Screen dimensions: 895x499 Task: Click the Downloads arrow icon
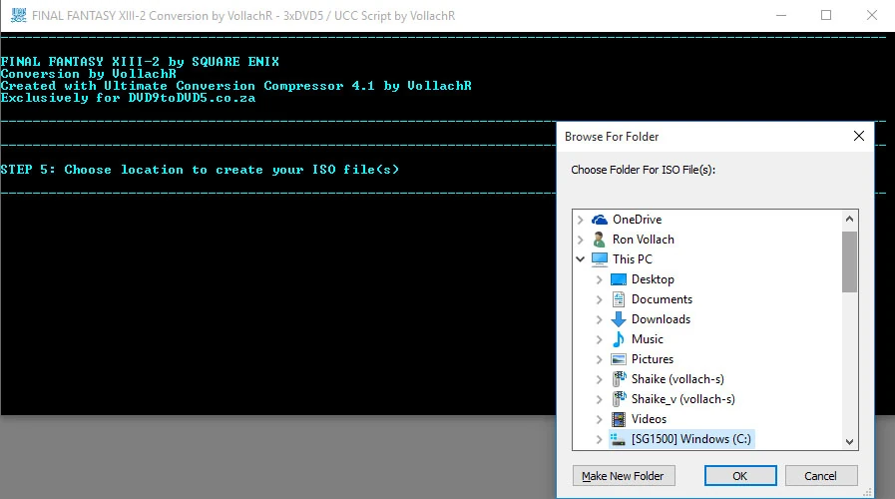click(619, 319)
